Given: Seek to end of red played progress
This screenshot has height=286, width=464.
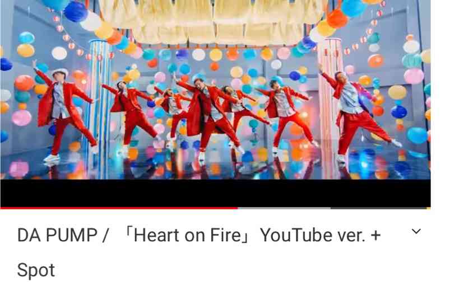Looking at the screenshot, I should (x=238, y=208).
